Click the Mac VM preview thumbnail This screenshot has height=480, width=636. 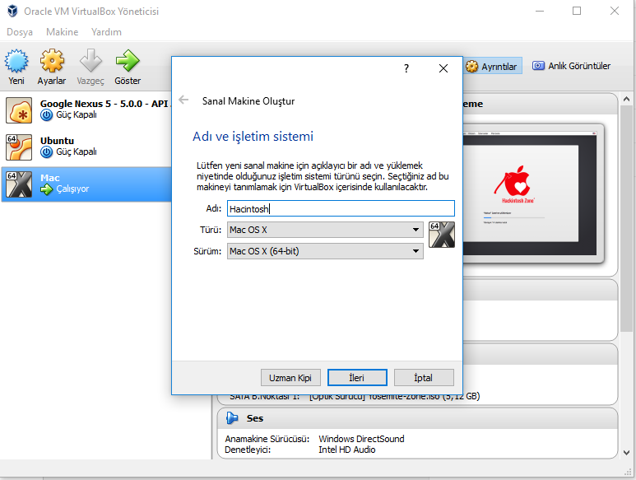pyautogui.click(x=529, y=194)
